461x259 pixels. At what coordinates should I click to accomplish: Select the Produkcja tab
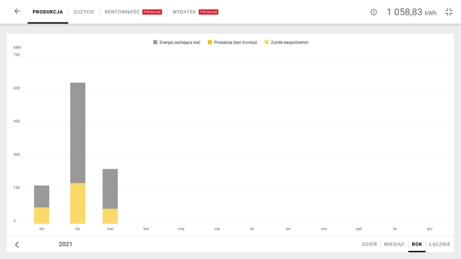point(48,12)
